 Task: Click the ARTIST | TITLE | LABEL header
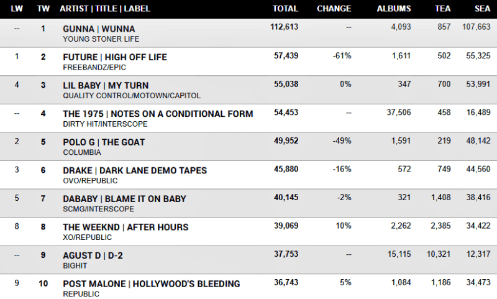click(x=104, y=9)
